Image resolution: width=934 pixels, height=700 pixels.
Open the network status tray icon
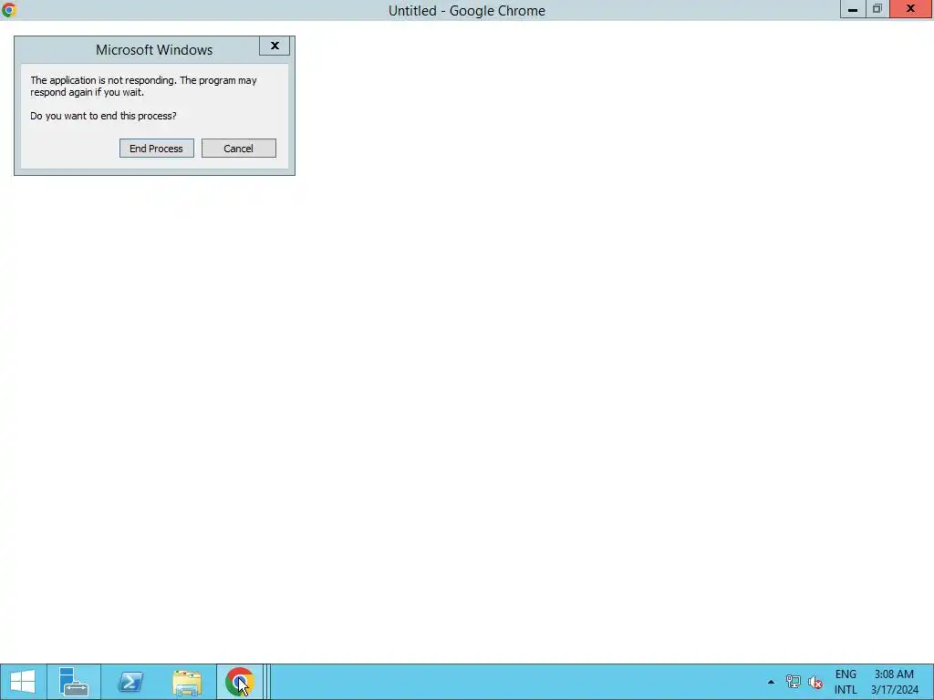point(793,682)
